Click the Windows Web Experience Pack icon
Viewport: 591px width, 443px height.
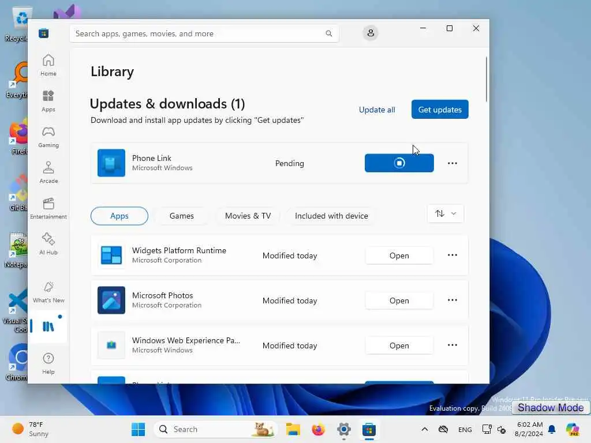click(x=111, y=345)
